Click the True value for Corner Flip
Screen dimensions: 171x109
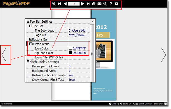point(72,80)
